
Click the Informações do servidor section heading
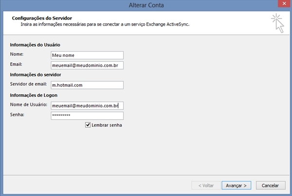[x=36, y=74]
